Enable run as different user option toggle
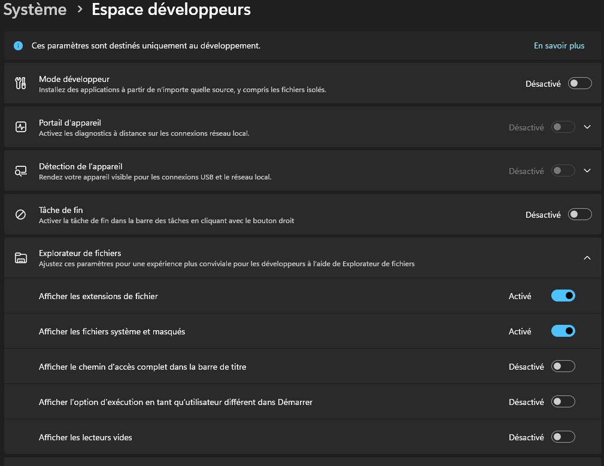The image size is (604, 466). [x=563, y=401]
